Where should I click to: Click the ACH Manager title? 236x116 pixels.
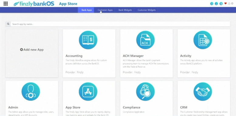(x=133, y=56)
